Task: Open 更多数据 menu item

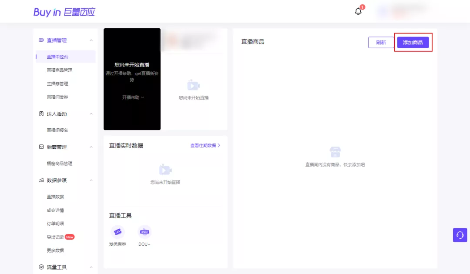Action: coord(55,251)
